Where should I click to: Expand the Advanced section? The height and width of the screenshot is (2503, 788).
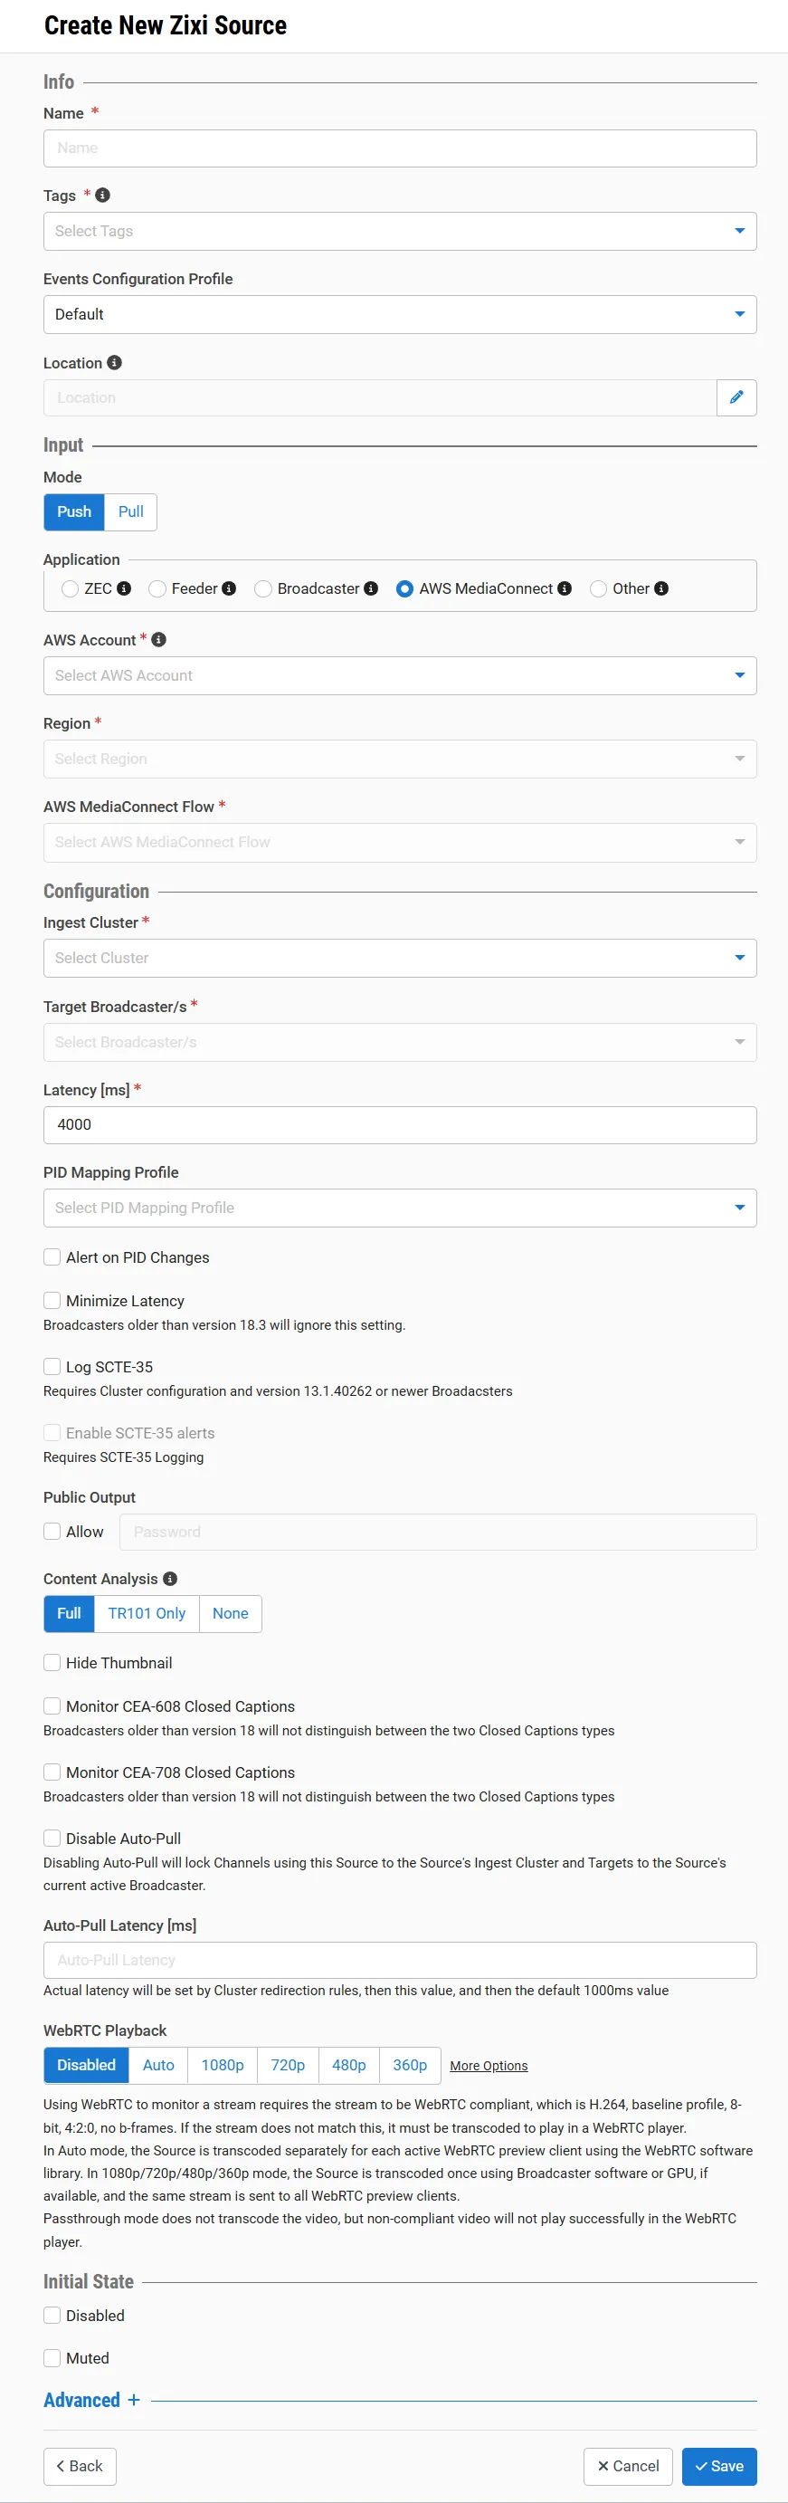pos(92,2400)
